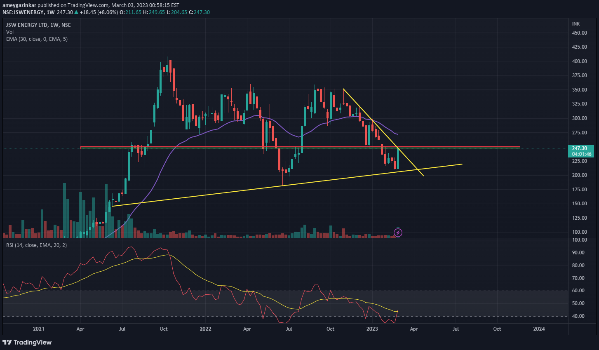Click the 150.00 price axis label

580,204
